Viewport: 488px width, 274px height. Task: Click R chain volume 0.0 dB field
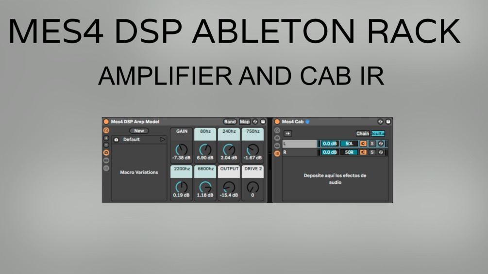tap(330, 152)
